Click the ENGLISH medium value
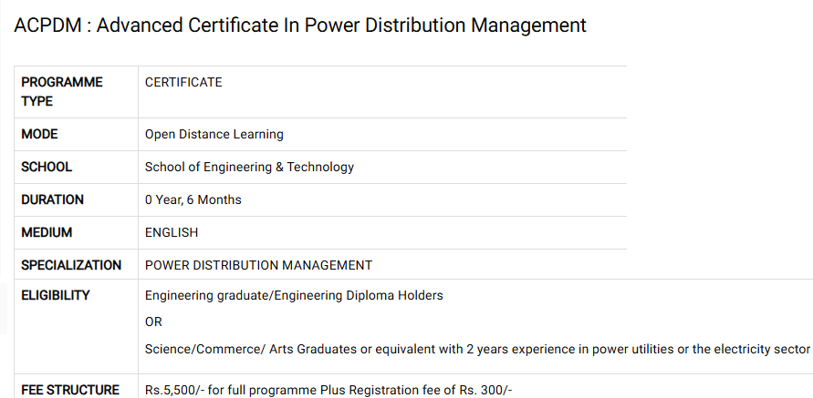The height and width of the screenshot is (398, 813). tap(172, 232)
